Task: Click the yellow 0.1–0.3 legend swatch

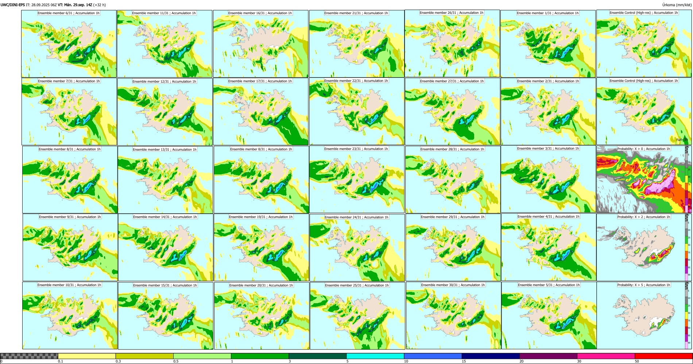Action: pos(87,356)
